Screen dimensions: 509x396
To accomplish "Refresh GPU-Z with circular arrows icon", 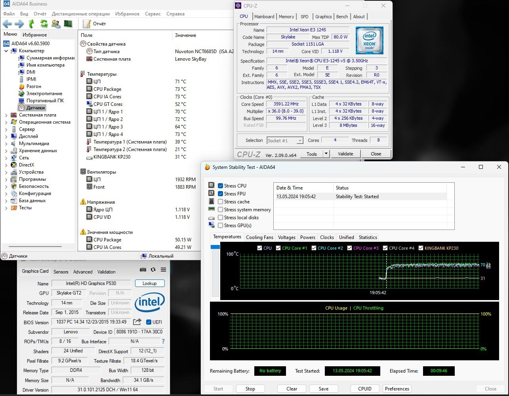I will point(153,270).
